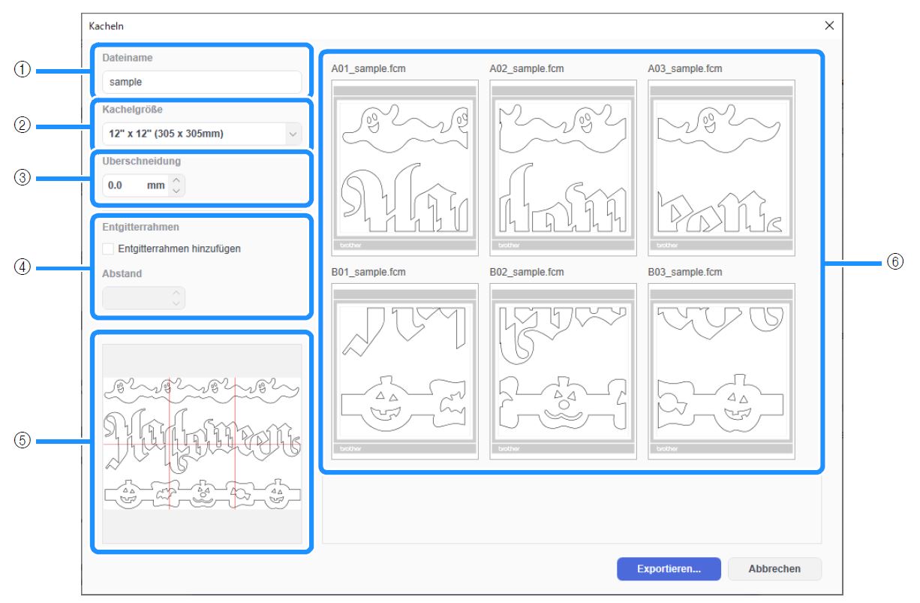
Task: Click the Halloween overall layout preview
Action: 202,443
